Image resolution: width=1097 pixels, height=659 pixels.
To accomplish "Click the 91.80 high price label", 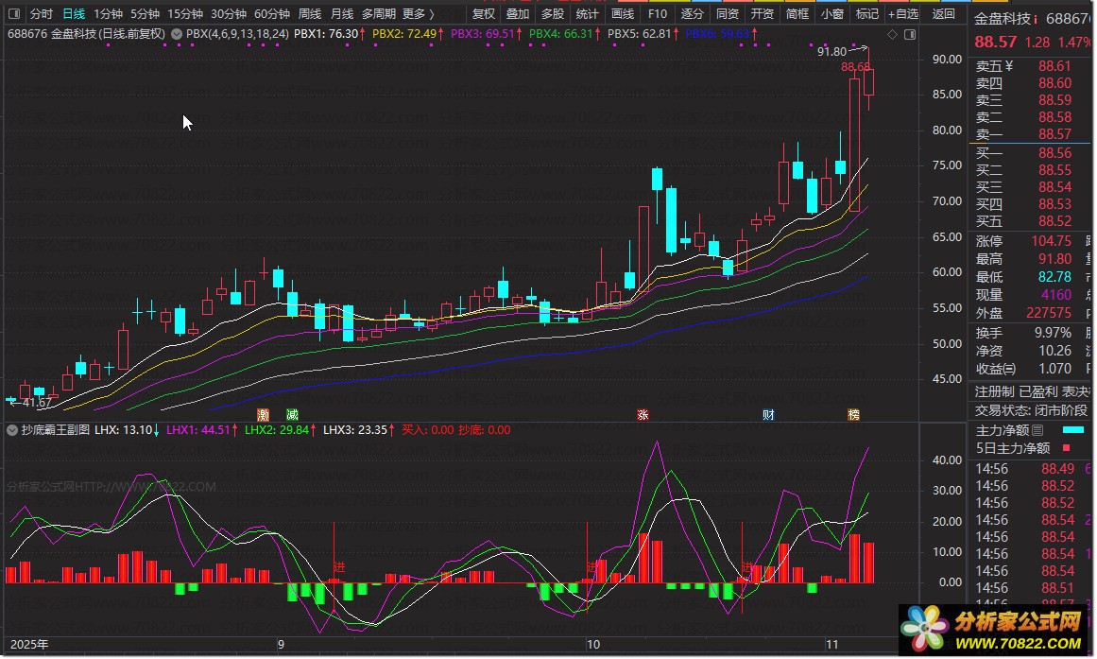I will (x=831, y=51).
